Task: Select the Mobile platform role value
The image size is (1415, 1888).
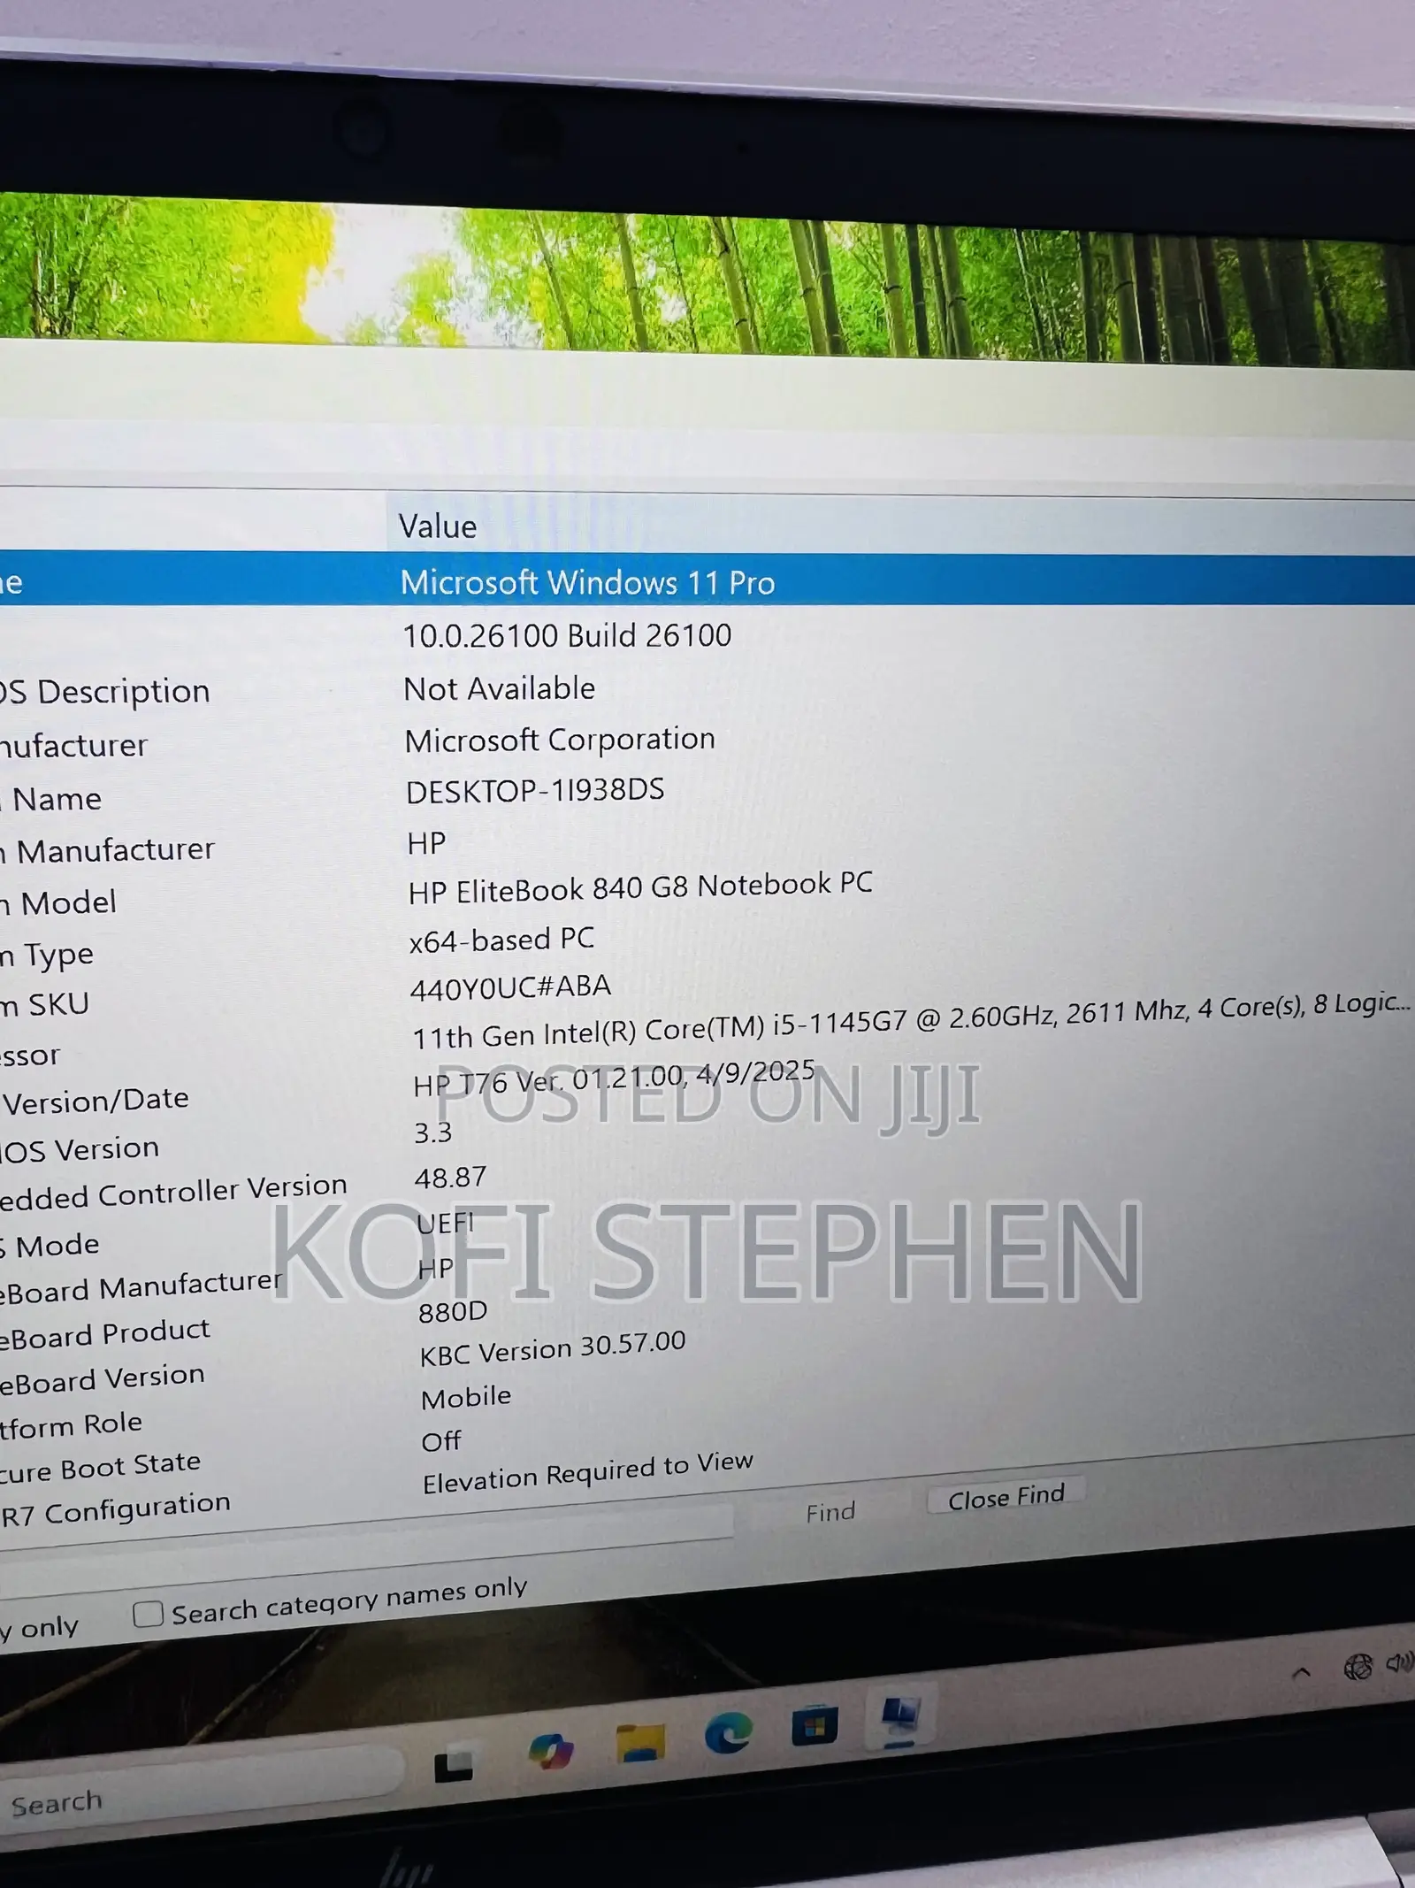Action: pyautogui.click(x=466, y=1397)
